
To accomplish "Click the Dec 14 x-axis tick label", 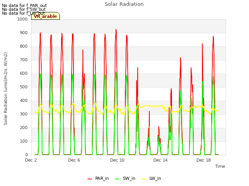I will tap(160, 160).
